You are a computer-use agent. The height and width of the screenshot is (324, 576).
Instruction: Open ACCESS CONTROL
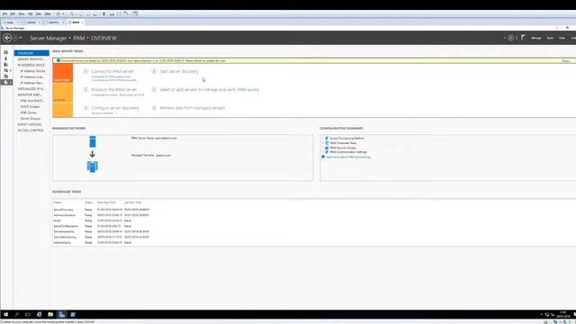coord(31,130)
